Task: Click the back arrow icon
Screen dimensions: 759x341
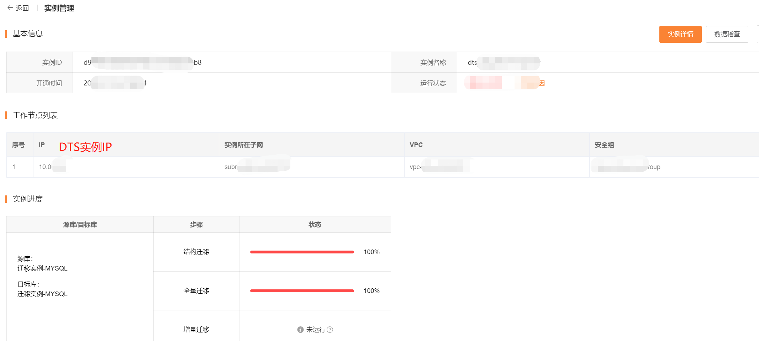Action: pos(10,7)
